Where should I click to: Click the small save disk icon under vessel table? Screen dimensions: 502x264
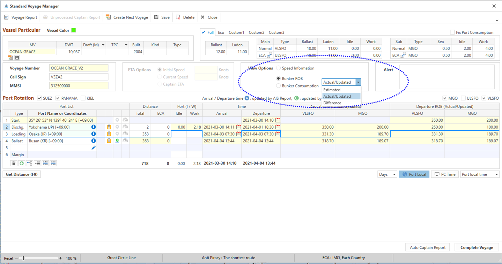(17, 58)
